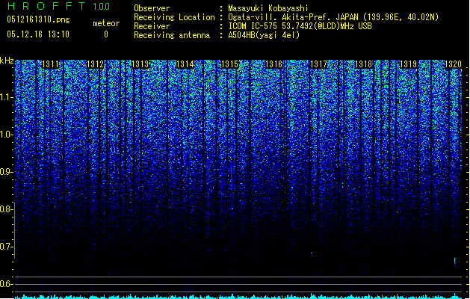Screen dimensions: 470x299
Task: Click the antenna text A504HB(yagi 4el)
Action: click(x=264, y=35)
